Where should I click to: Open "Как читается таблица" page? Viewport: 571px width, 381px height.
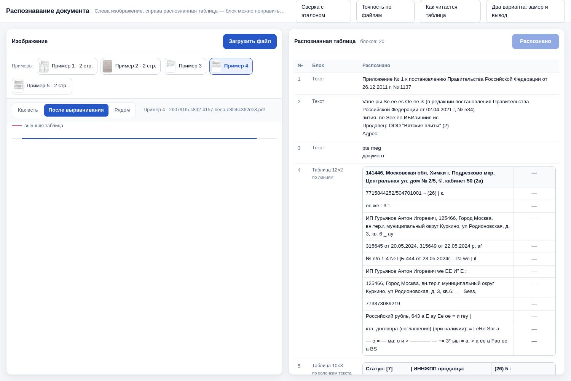pyautogui.click(x=450, y=11)
